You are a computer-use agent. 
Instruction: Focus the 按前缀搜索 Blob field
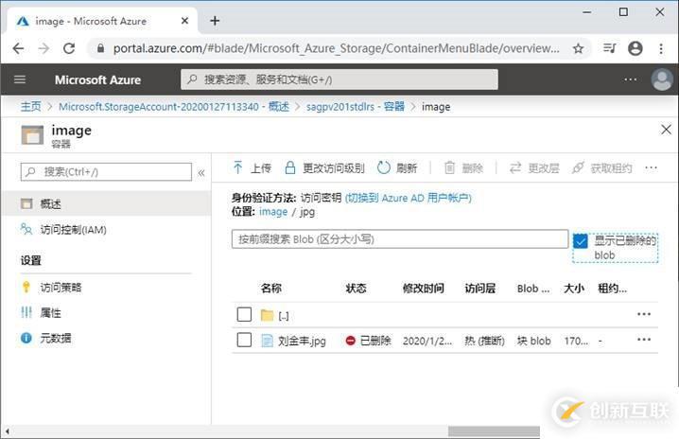400,238
